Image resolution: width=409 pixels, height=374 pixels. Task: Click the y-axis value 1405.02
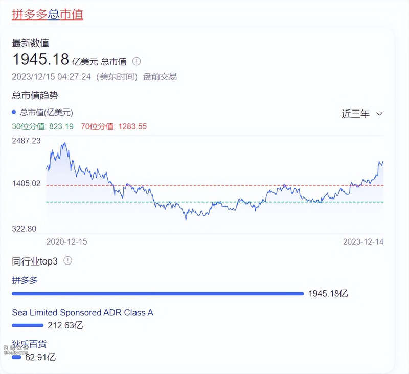coord(27,183)
